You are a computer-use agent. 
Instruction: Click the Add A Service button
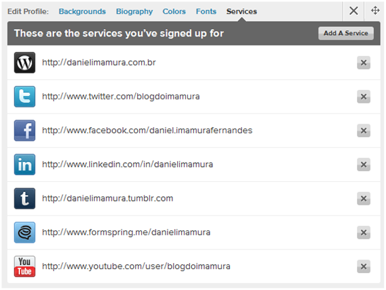pyautogui.click(x=346, y=33)
